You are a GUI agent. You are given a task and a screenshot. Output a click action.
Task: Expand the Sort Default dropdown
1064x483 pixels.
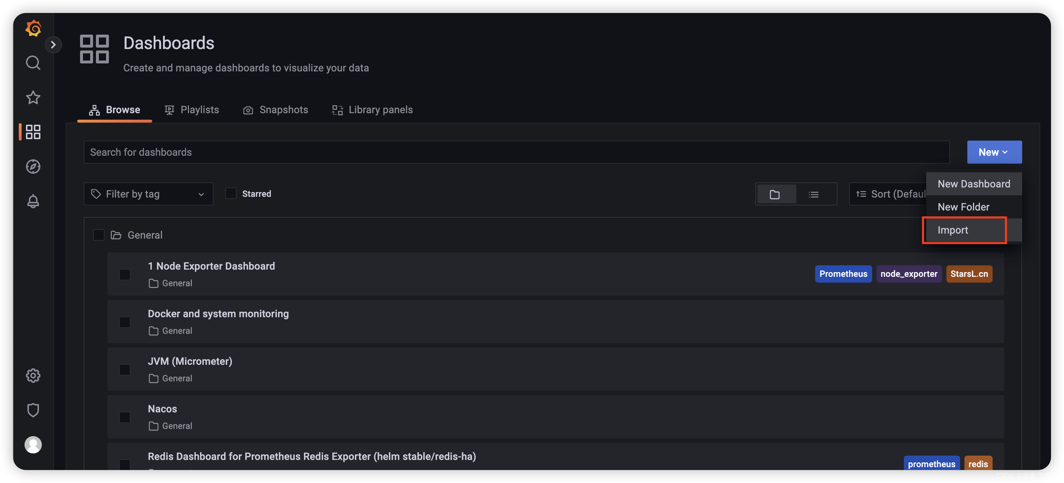(896, 193)
